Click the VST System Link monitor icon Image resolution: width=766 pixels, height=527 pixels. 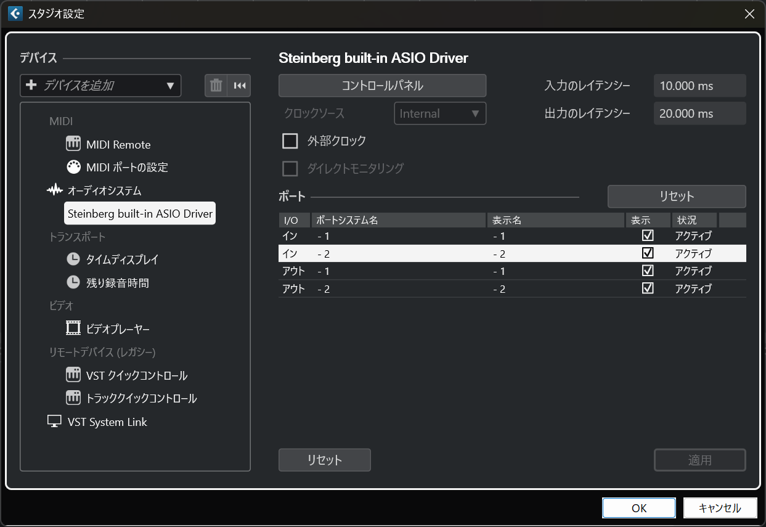pyautogui.click(x=55, y=422)
